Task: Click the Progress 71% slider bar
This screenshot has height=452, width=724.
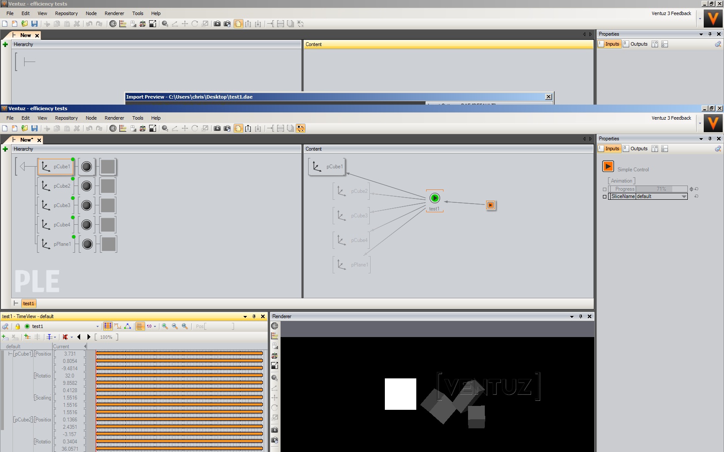Action: [x=661, y=189]
